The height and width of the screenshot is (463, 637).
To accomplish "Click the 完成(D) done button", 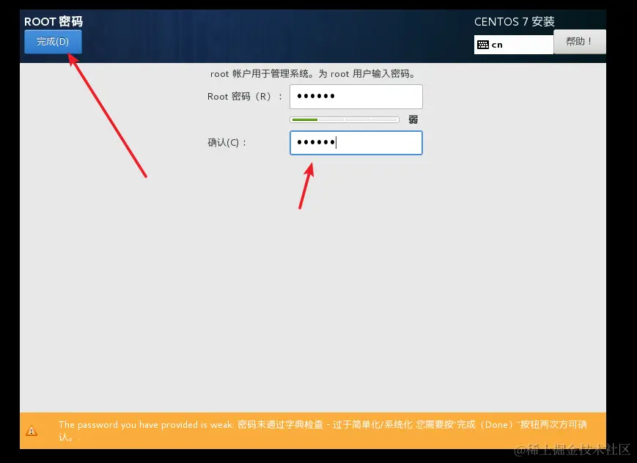I will coord(53,42).
